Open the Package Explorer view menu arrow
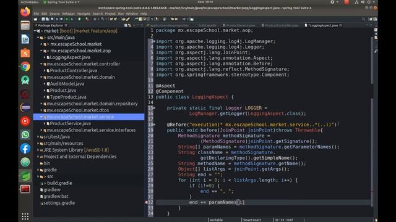Viewport: 396px width, 222px height. coord(134,25)
